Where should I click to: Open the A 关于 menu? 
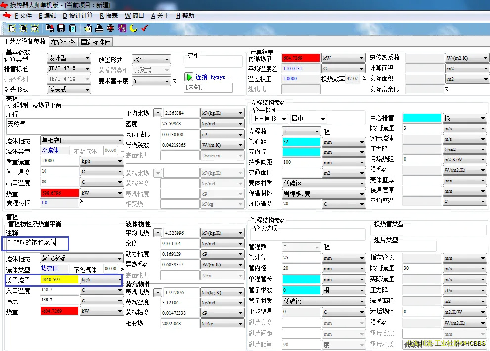160,16
